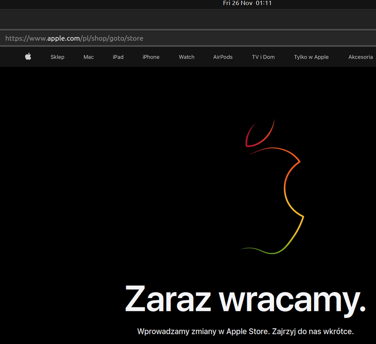This screenshot has height=344, width=376.
Task: Navigate to iPhone section
Action: pyautogui.click(x=151, y=57)
